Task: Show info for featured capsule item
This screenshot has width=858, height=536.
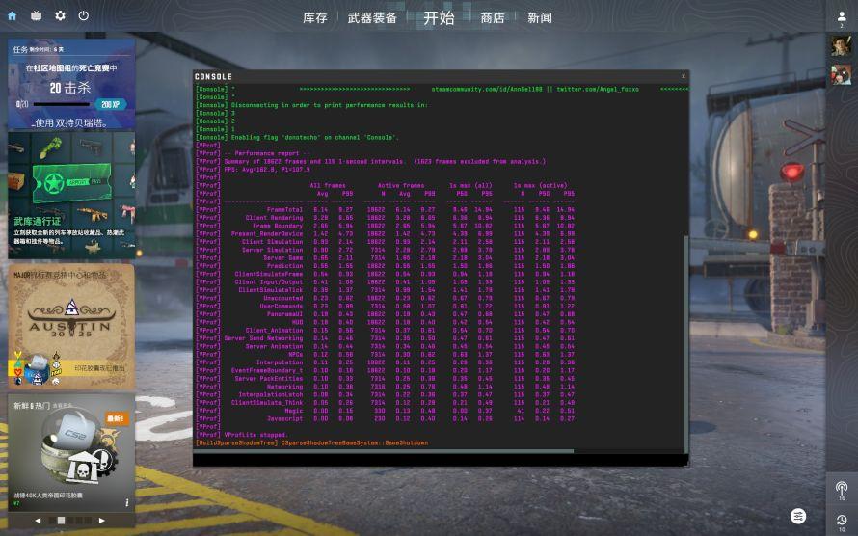Action: [x=127, y=502]
